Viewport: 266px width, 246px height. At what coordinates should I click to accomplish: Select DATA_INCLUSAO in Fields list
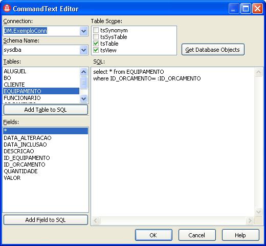click(x=46, y=145)
